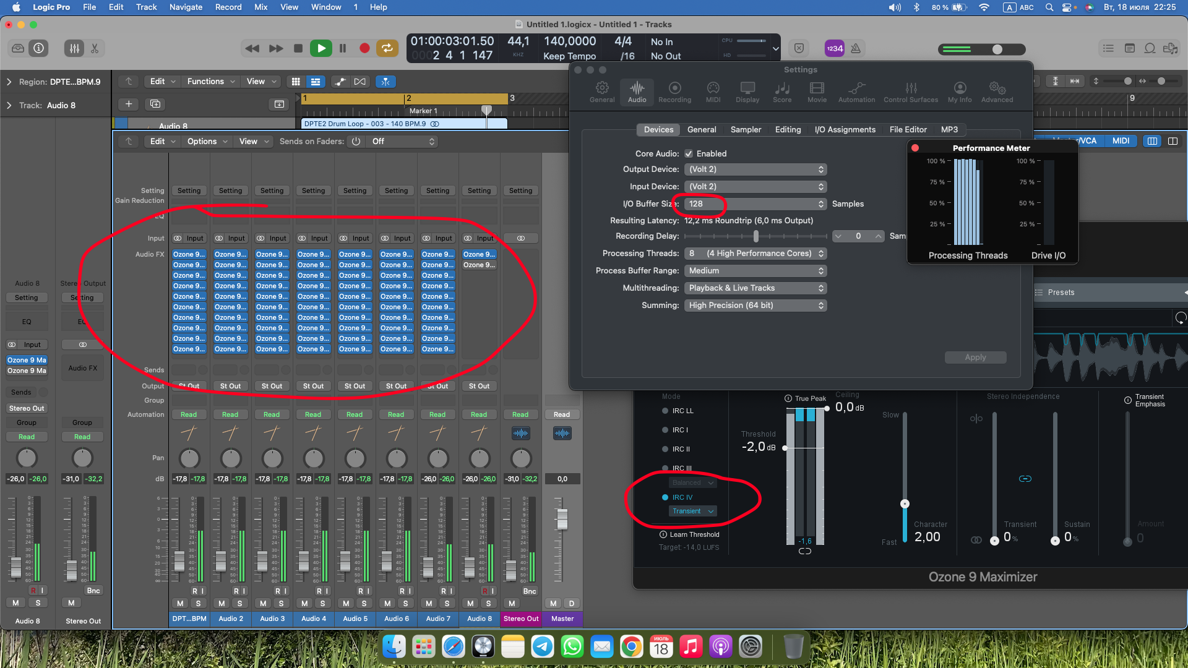Open the Multithreading dropdown

pos(755,288)
